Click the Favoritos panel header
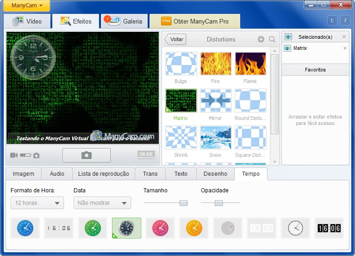355x256 pixels. pos(315,70)
